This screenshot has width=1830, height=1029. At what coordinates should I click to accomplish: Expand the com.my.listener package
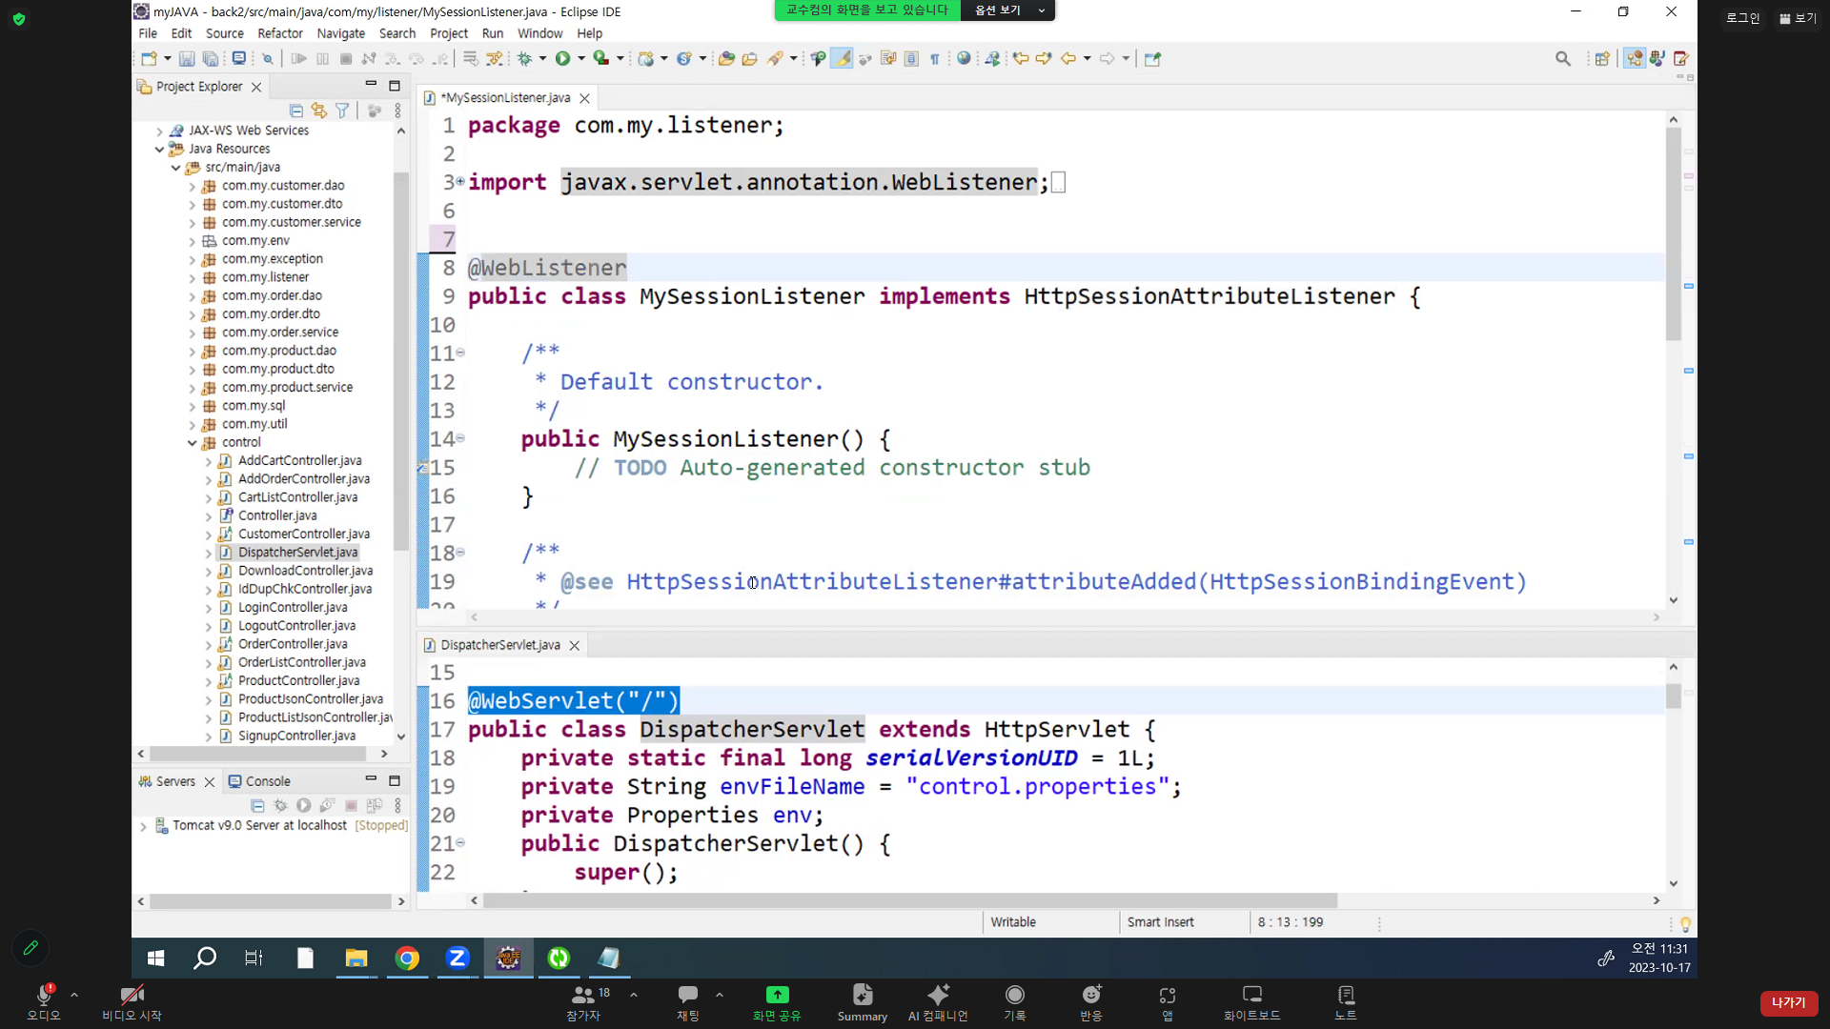click(x=192, y=278)
